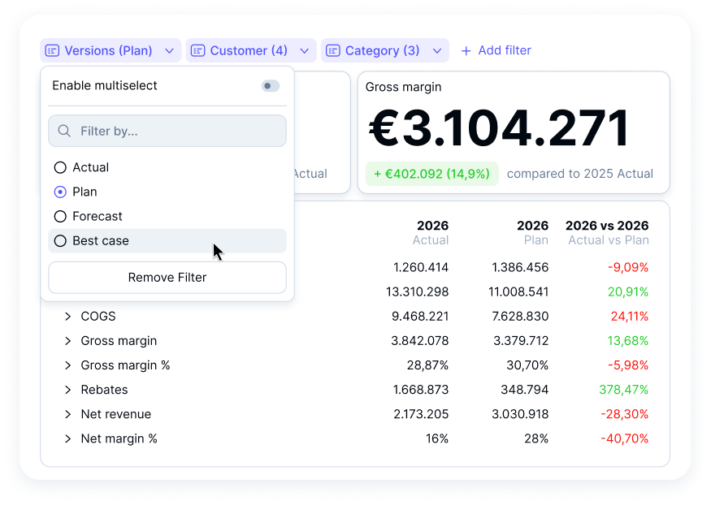Select the Actual radio option
The width and height of the screenshot is (711, 505).
coord(60,167)
